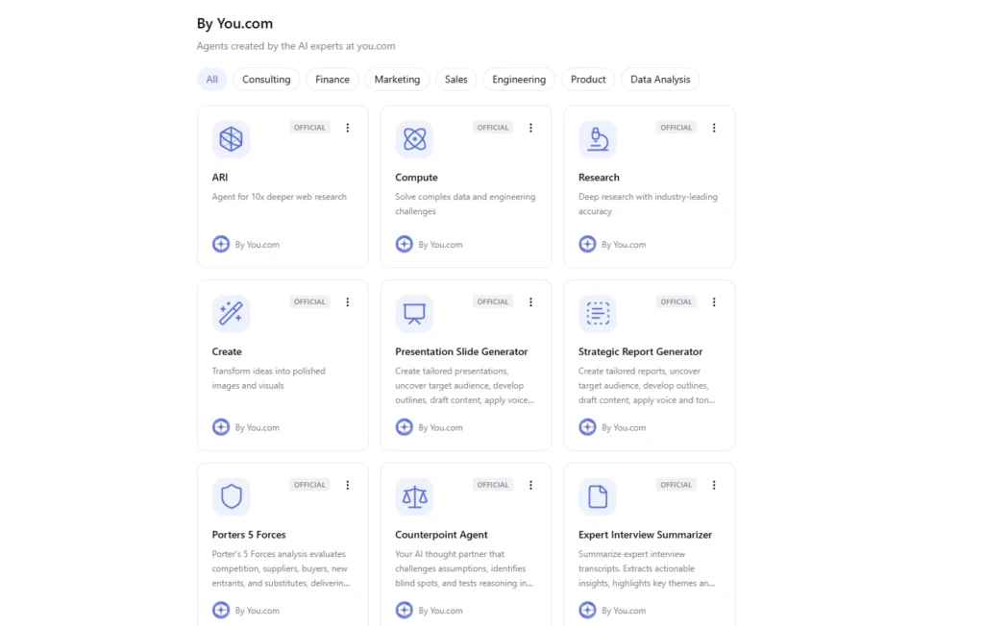The image size is (984, 626).
Task: Click 'Your AI thought partner' description text
Action: point(464,568)
